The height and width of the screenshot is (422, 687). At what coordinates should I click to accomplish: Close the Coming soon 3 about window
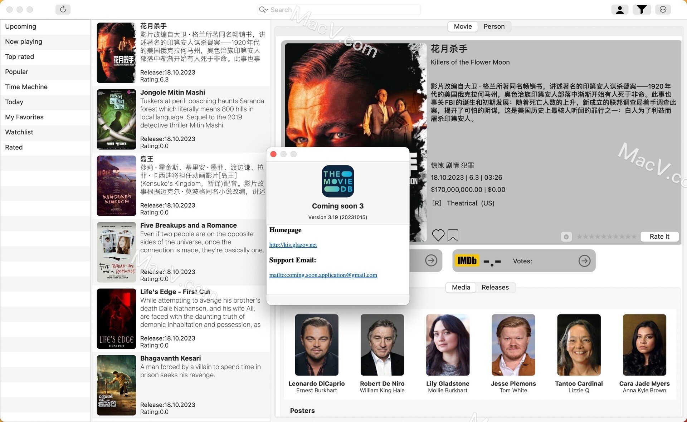click(x=273, y=154)
